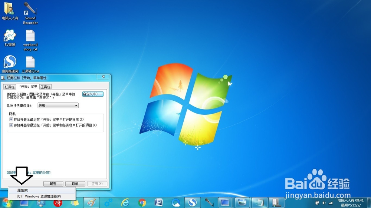This screenshot has width=371, height=208.
Task: Open the Sound Recorder desktop shortcut
Action: (30, 13)
